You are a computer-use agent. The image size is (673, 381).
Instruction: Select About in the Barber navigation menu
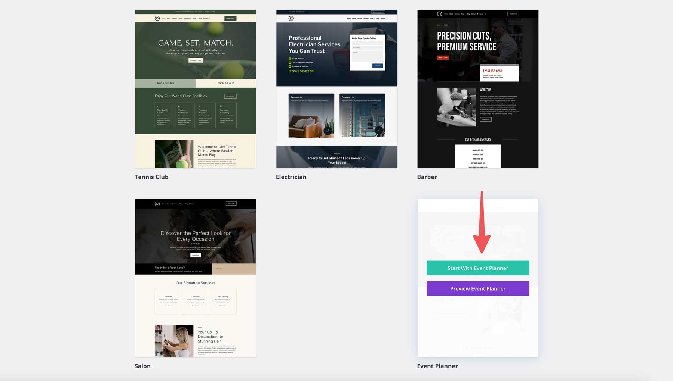tap(452, 14)
